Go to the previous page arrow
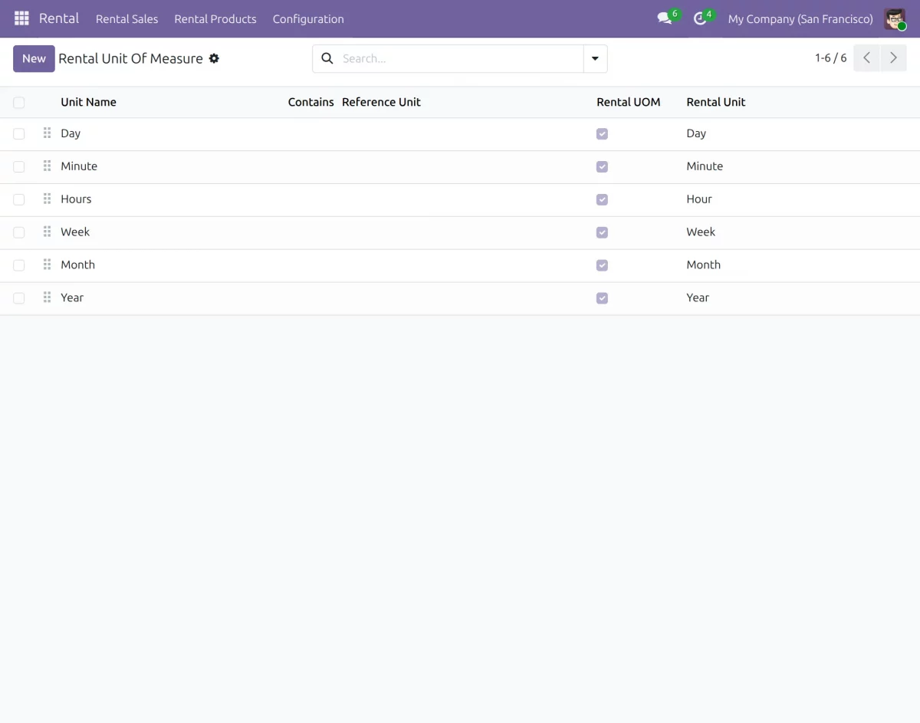The width and height of the screenshot is (920, 723). (x=866, y=58)
